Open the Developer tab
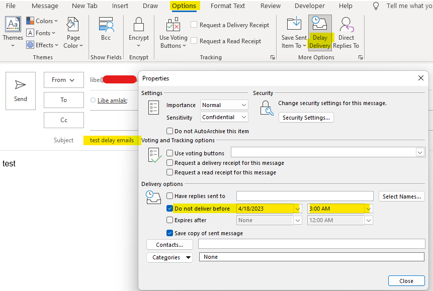Image resolution: width=433 pixels, height=291 pixels. coord(310,6)
